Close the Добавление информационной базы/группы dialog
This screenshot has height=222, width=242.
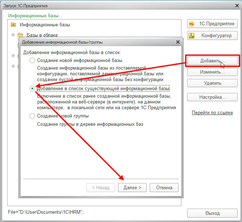tap(178, 42)
